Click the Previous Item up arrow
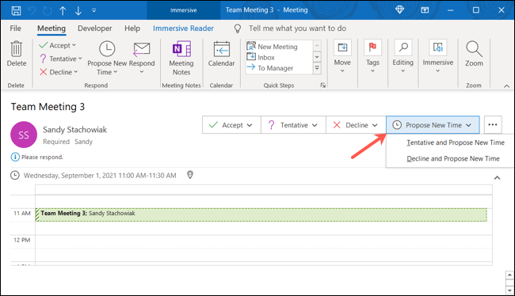The image size is (515, 296). 63,11
